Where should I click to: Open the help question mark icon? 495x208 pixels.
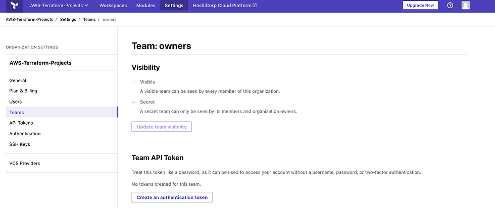450,6
